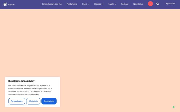Expand the Livelli dropdown arrow
The width and height of the screenshot is (180, 112).
pyautogui.click(x=115, y=4)
